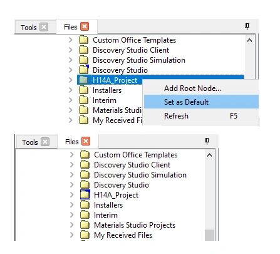The image size is (280, 254).
Task: Expand Custom Office Templates in lower panel
Action: [x=72, y=154]
